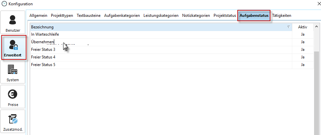Image resolution: width=321 pixels, height=135 pixels.
Task: Select the Freier Status 4 row
Action: coord(132,57)
